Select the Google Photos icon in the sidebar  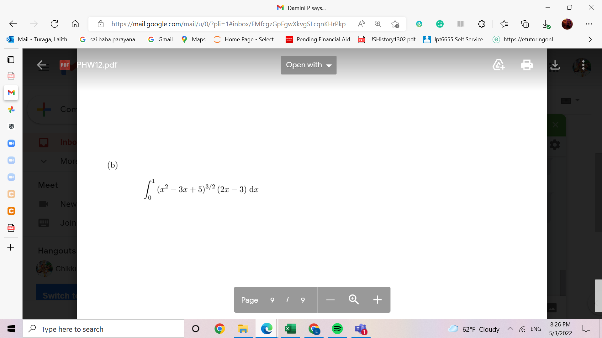pyautogui.click(x=11, y=110)
